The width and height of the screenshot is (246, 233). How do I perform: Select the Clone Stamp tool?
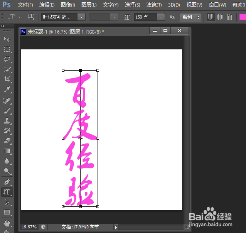click(7, 121)
